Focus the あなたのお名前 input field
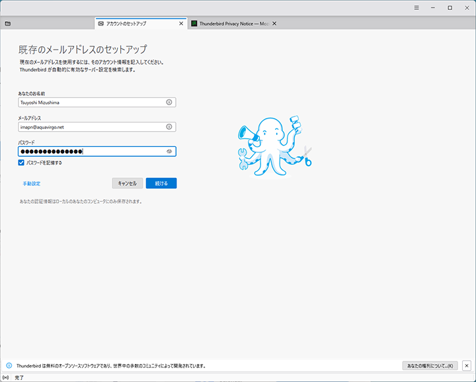The image size is (476, 382). (91, 103)
